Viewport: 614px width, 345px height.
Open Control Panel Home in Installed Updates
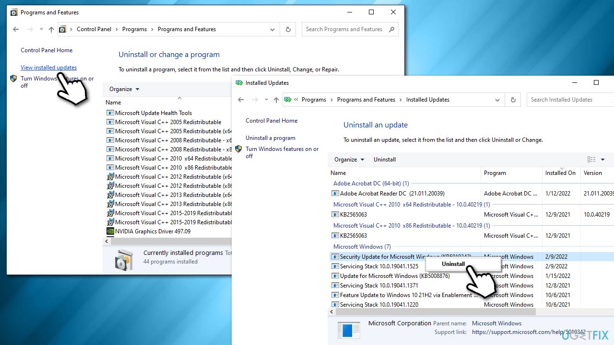(272, 121)
